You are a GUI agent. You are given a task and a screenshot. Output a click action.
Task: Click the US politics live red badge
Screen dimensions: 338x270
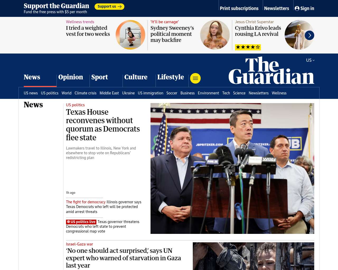pos(81,222)
